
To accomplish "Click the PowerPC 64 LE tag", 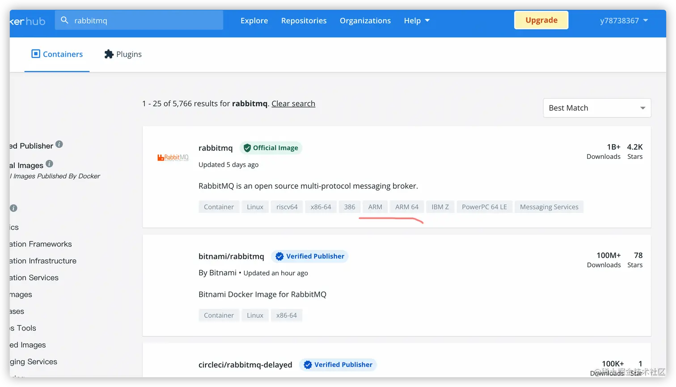I will [484, 207].
